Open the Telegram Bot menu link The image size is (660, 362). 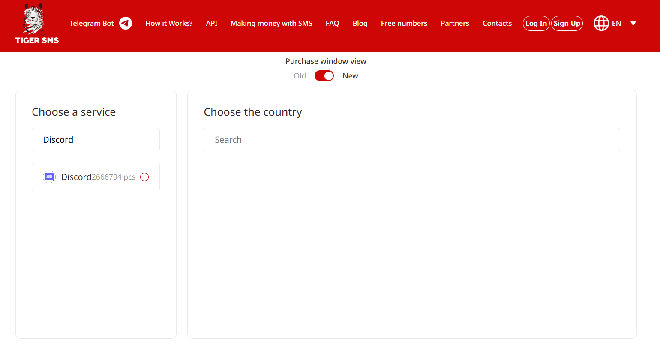pos(92,23)
